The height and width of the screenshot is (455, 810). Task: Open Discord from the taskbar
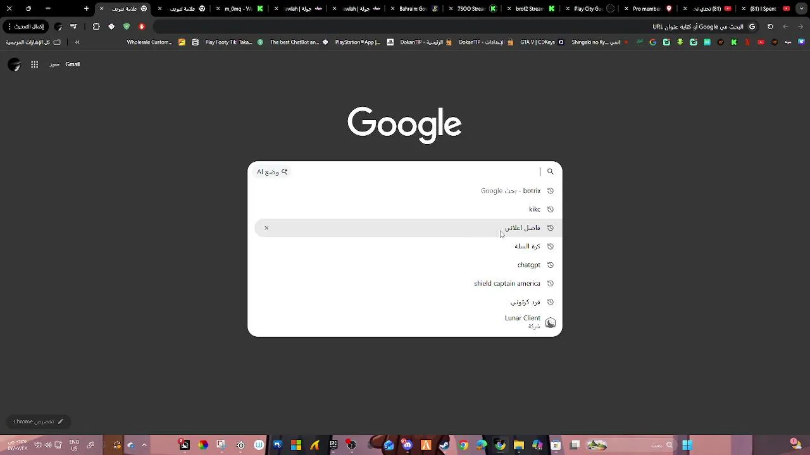point(407,446)
